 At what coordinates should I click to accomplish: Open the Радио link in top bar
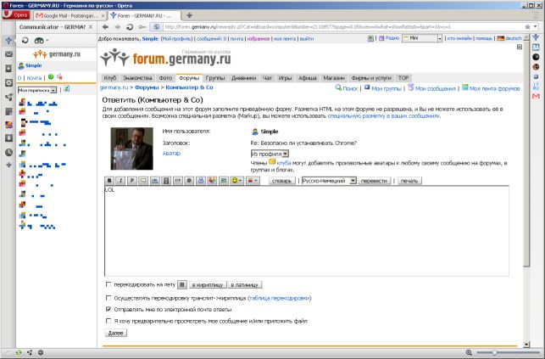point(392,38)
